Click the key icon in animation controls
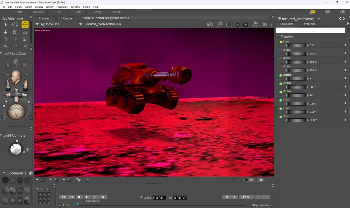The width and height of the screenshot is (350, 208). pos(246,197)
